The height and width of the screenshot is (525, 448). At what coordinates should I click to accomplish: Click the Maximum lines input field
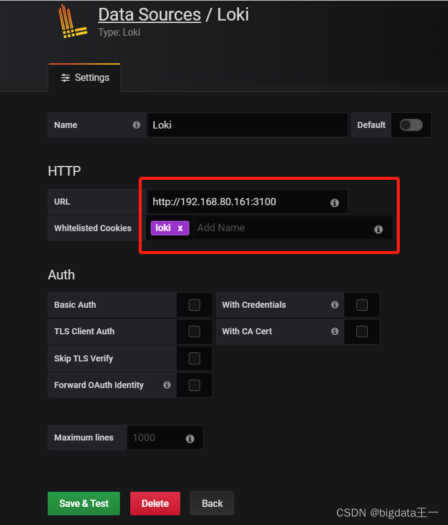[165, 437]
